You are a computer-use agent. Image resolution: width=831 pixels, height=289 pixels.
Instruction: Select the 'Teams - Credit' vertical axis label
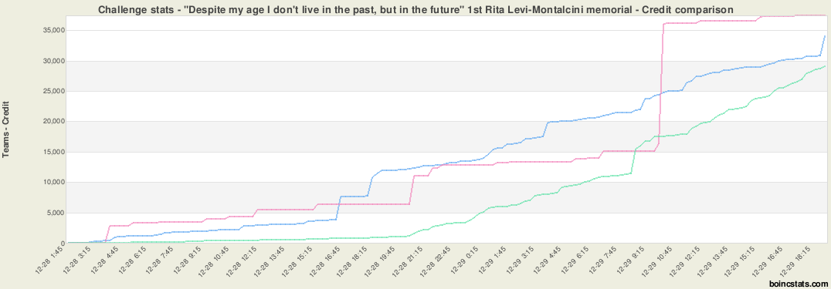[6, 128]
